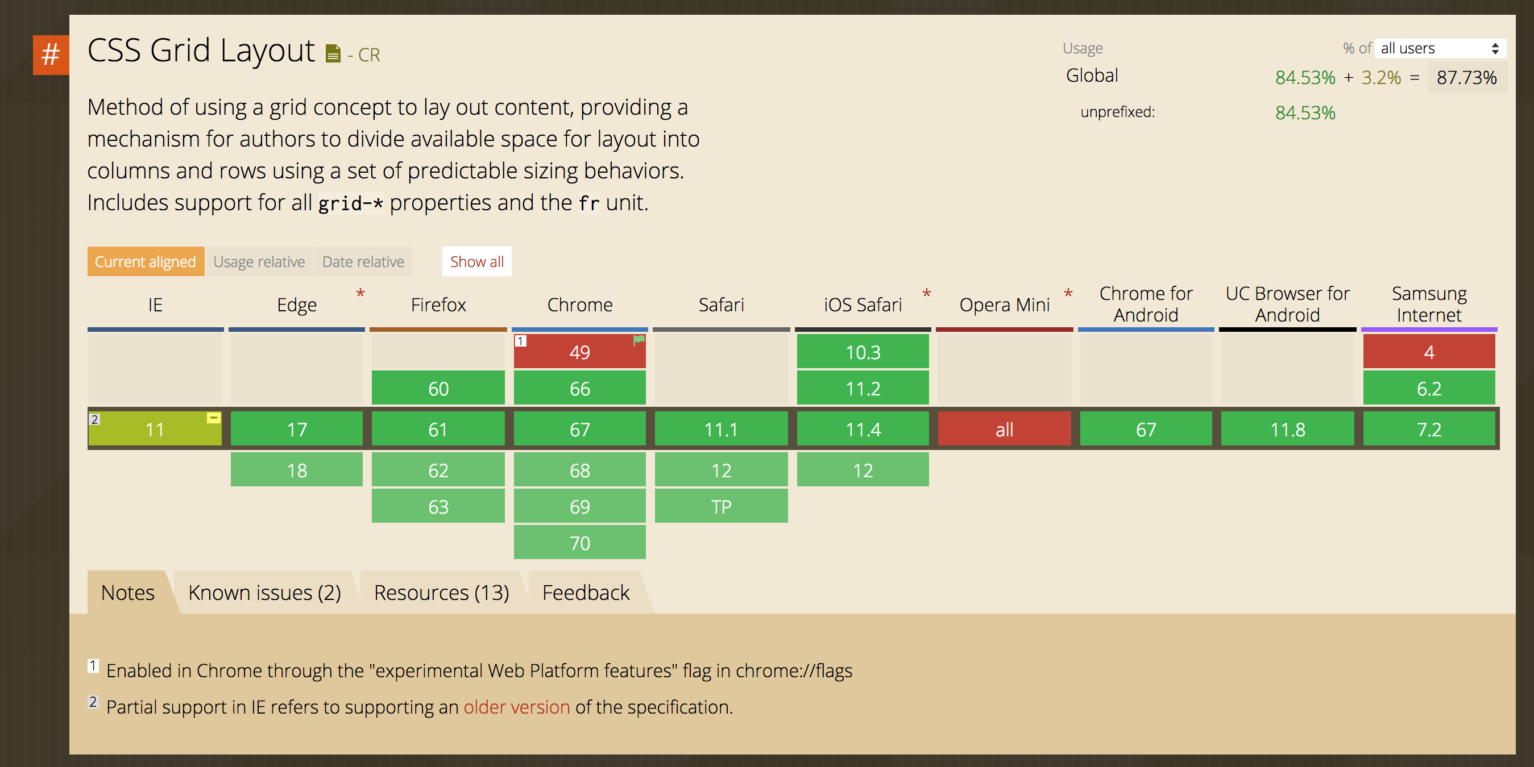The image size is (1534, 767).
Task: Click the Opera Mini column header
Action: click(x=1004, y=305)
